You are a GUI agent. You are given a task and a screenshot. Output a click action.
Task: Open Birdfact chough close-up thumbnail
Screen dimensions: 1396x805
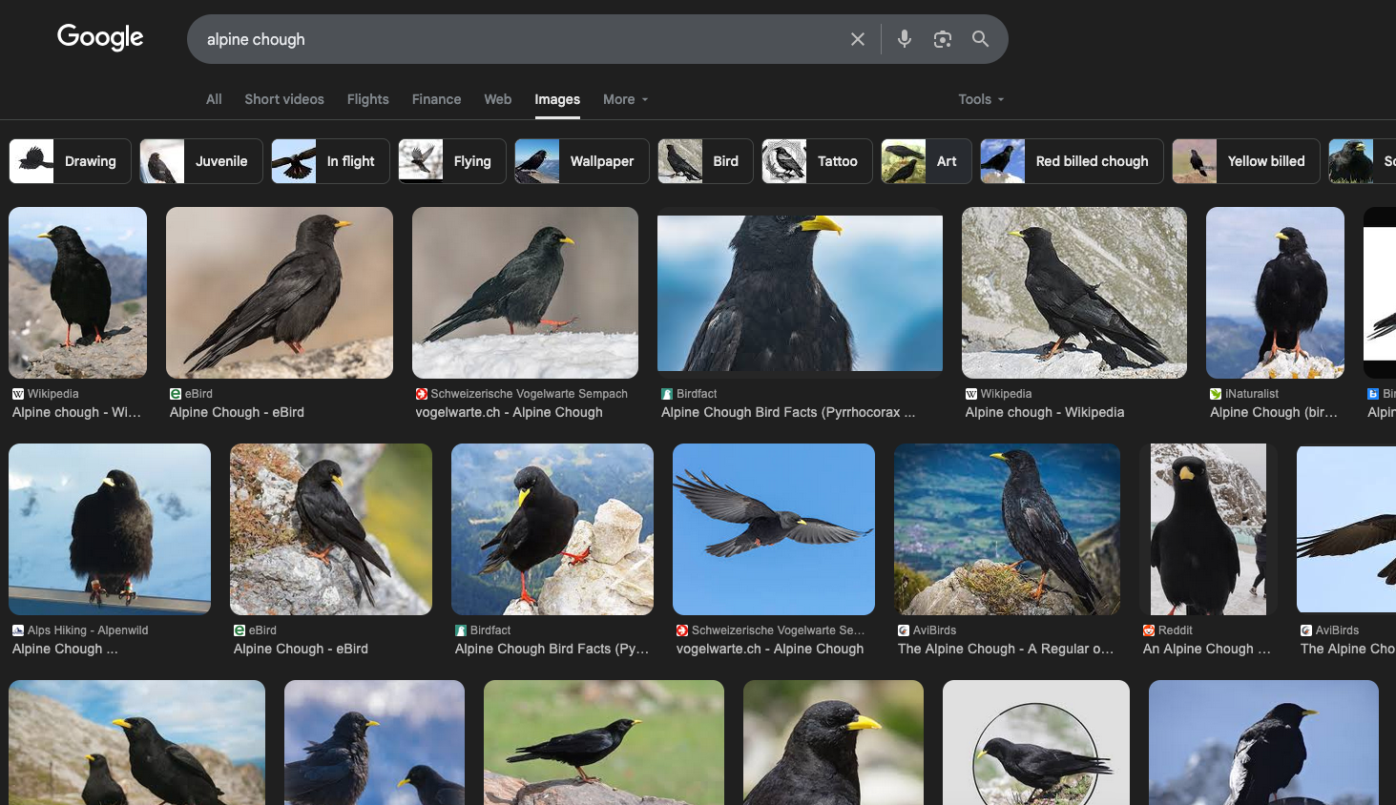click(800, 293)
